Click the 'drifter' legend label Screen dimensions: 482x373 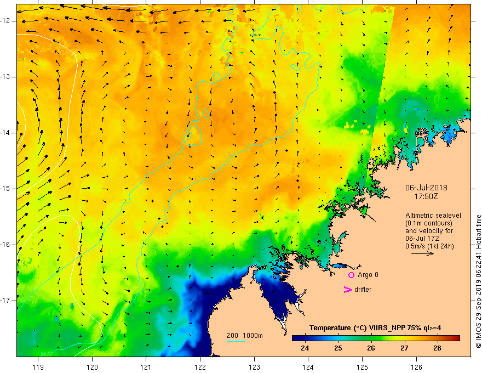coord(363,290)
